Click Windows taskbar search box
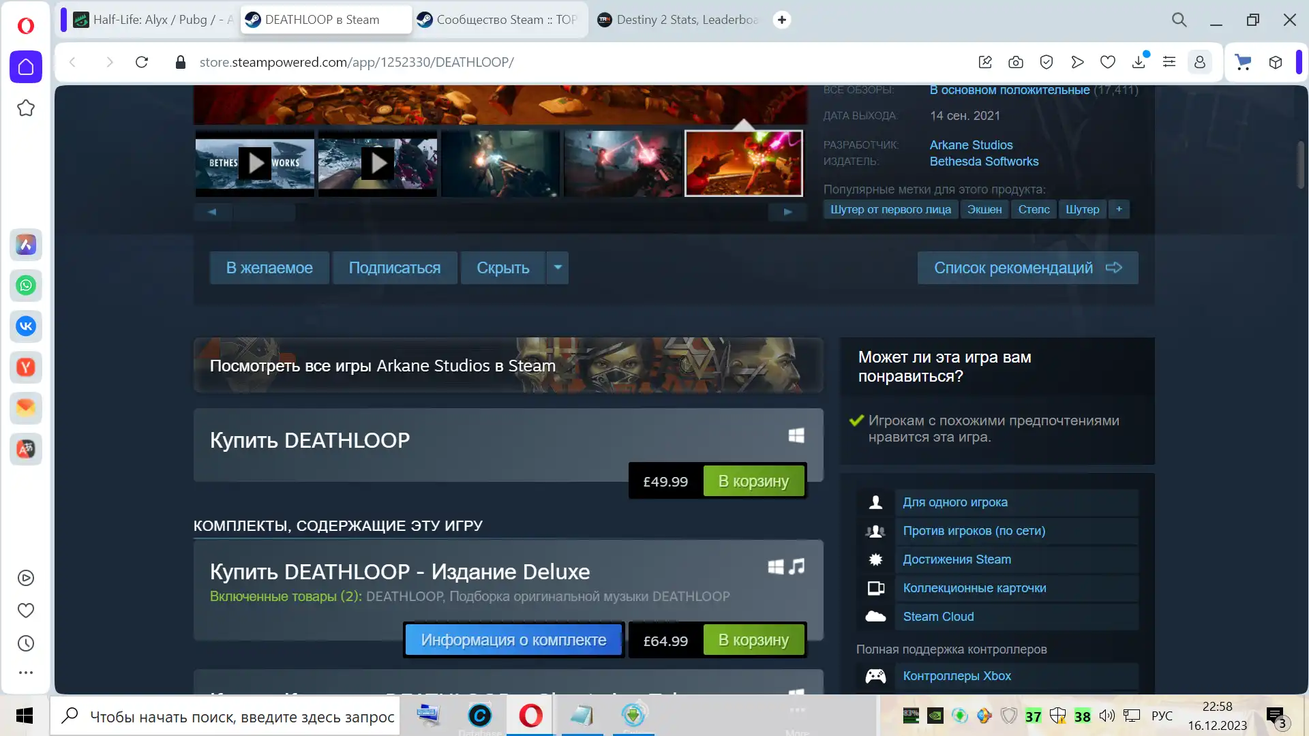This screenshot has height=736, width=1309. 225,716
